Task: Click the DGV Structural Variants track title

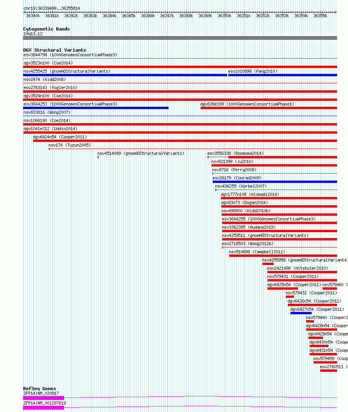Action: (55, 50)
